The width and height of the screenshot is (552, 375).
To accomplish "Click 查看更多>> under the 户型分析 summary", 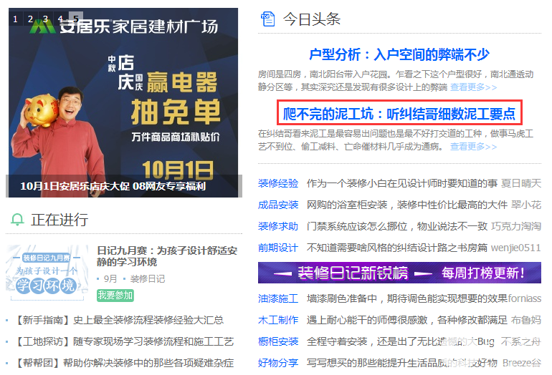I will click(473, 87).
